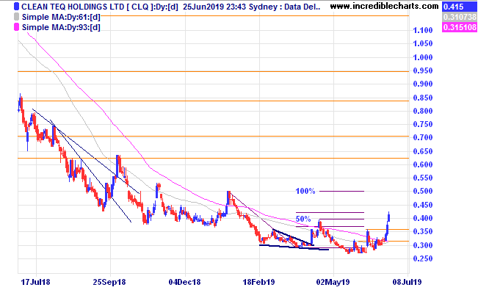Click the 0.650 price axis label
The height and width of the screenshot is (290, 478).
tap(422, 151)
